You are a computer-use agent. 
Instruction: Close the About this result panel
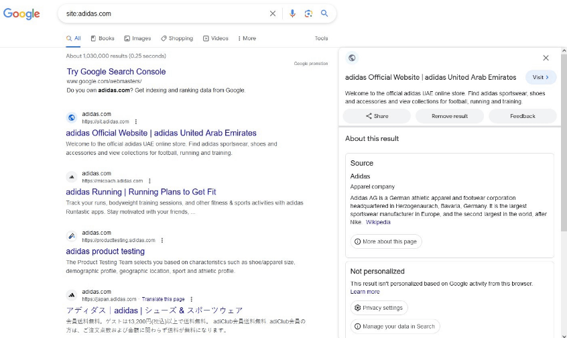coord(546,58)
